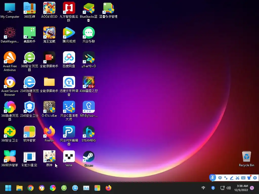Open the fish game icon labeled 3D
The width and height of the screenshot is (259, 194).
[49, 10]
